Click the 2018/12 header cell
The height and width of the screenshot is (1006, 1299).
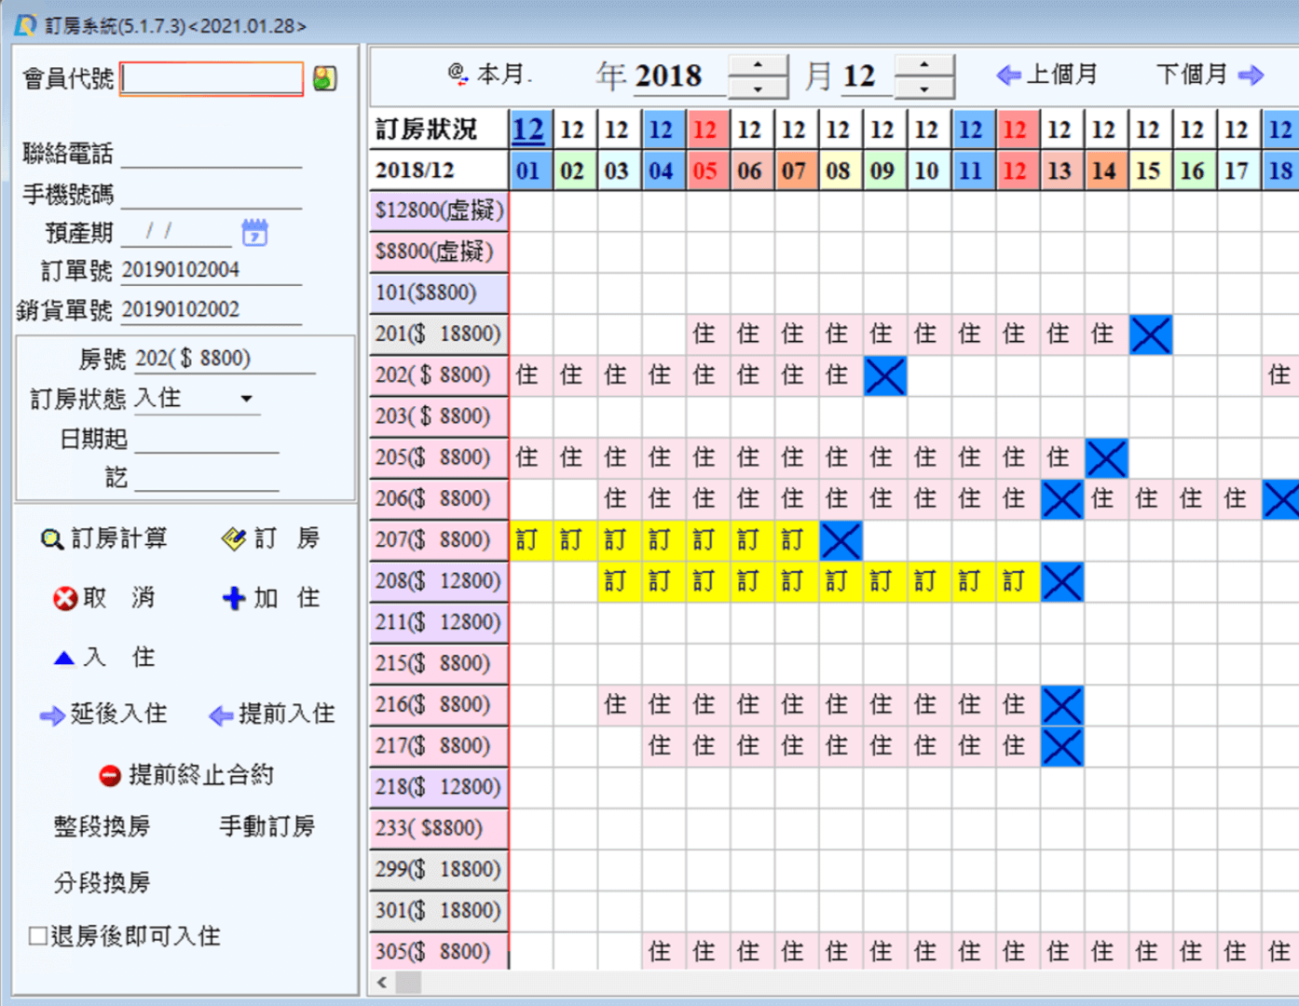(x=439, y=170)
